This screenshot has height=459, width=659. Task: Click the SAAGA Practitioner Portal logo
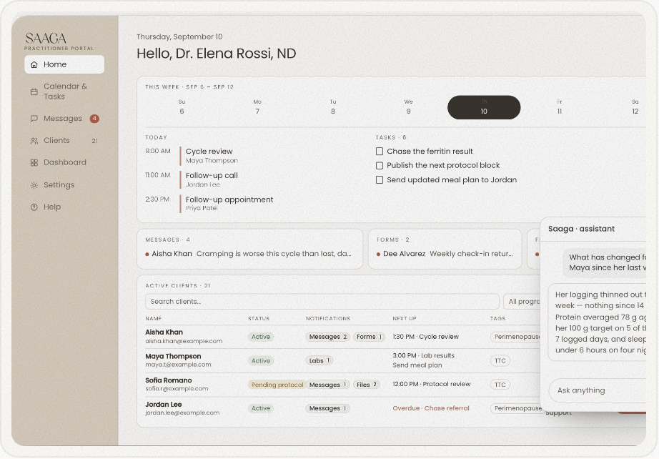pos(59,41)
